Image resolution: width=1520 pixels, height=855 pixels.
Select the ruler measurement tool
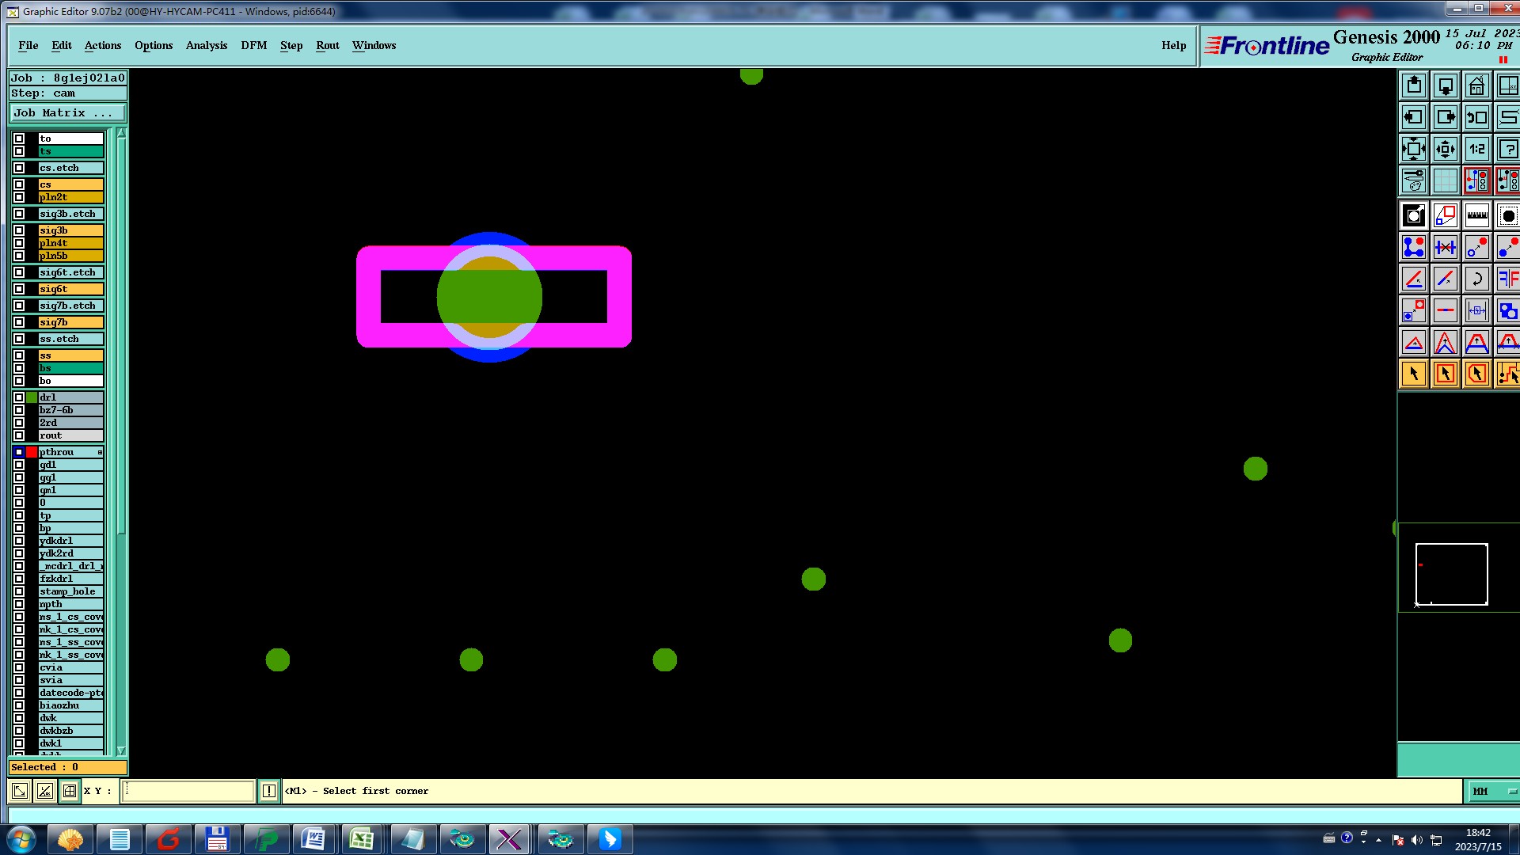(1476, 215)
